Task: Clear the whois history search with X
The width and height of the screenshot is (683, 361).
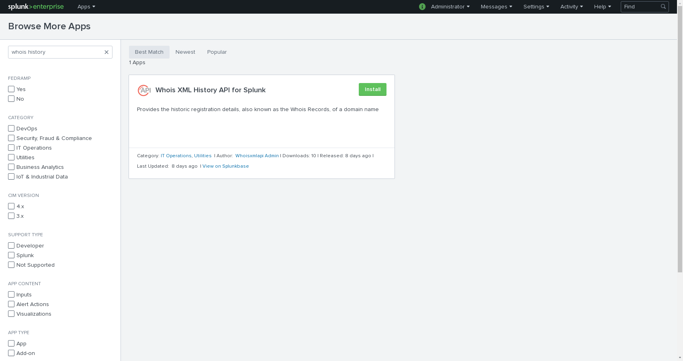Action: 106,52
